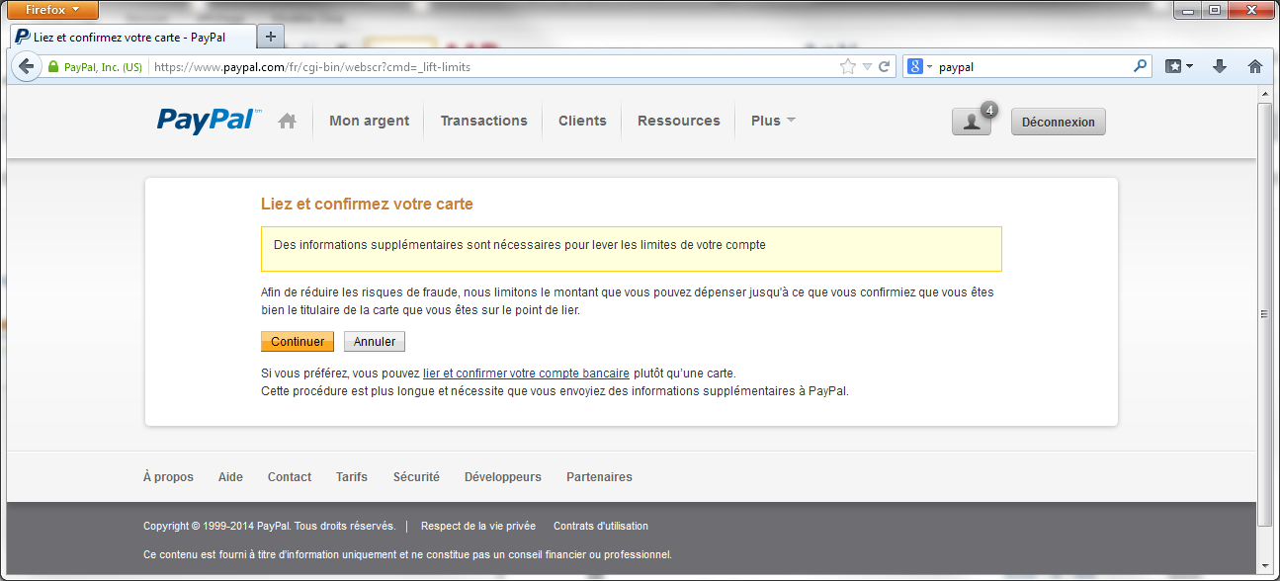Click the Copyright 1999-2014 PayPal text
1280x581 pixels.
270,526
